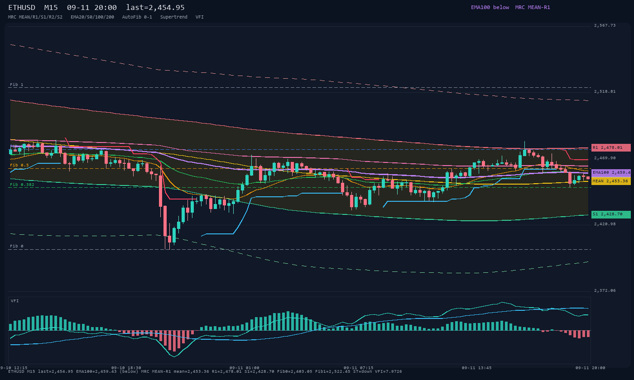This screenshot has height=380, width=634.
Task: Click the 09-11 13:45 time axis label
Action: 477,368
